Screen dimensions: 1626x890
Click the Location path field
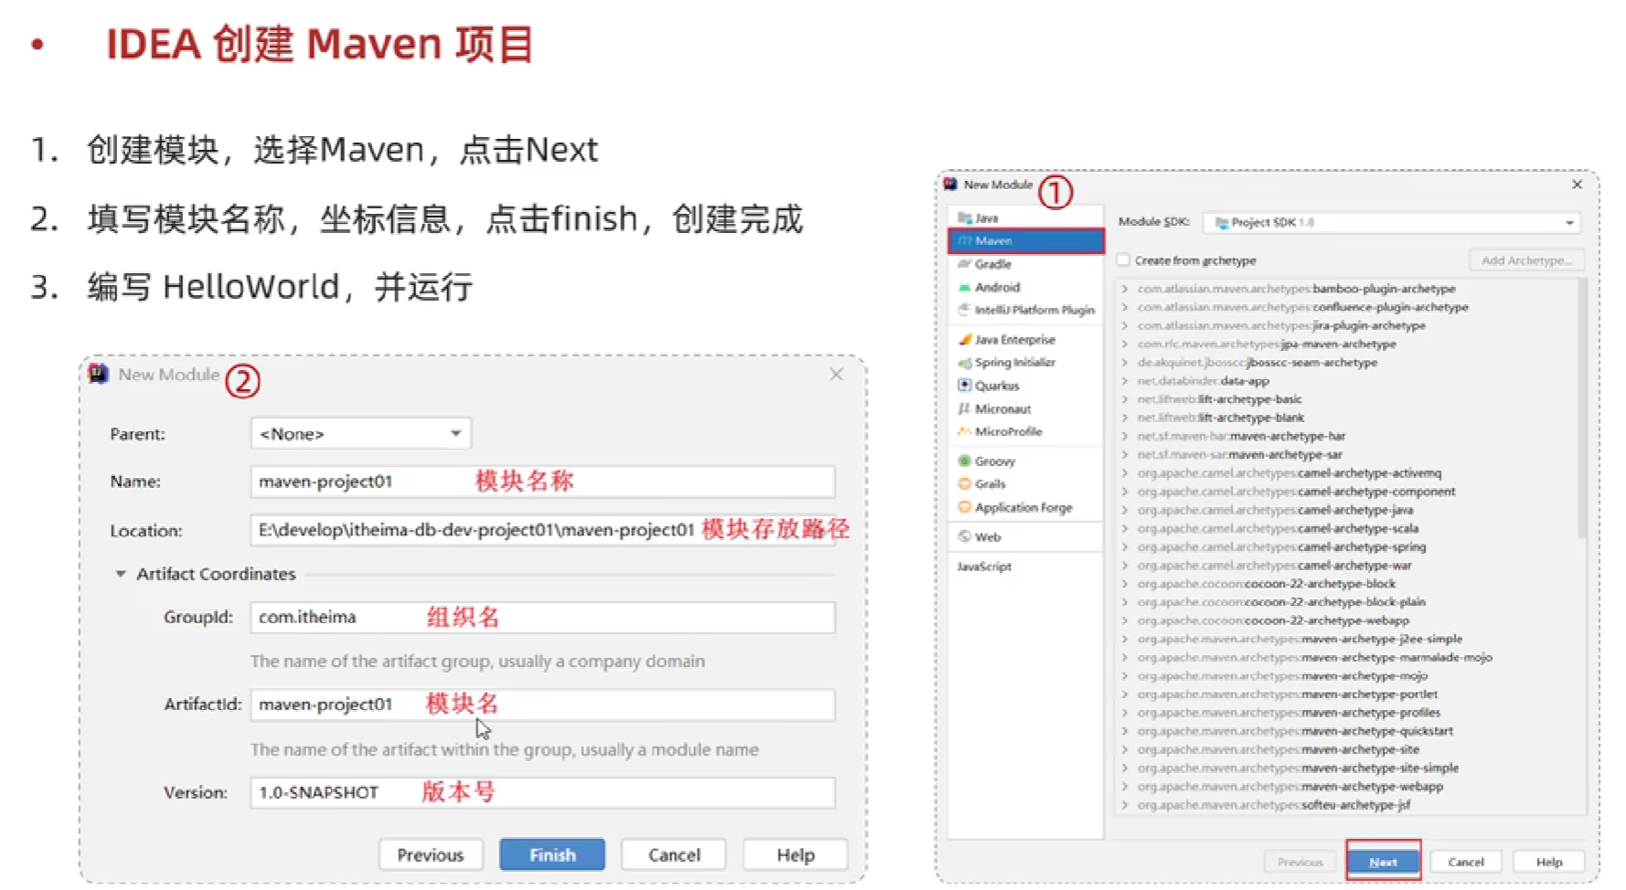click(542, 530)
